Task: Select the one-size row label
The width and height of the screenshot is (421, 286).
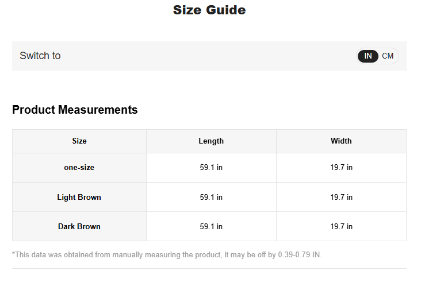Action: coord(79,168)
